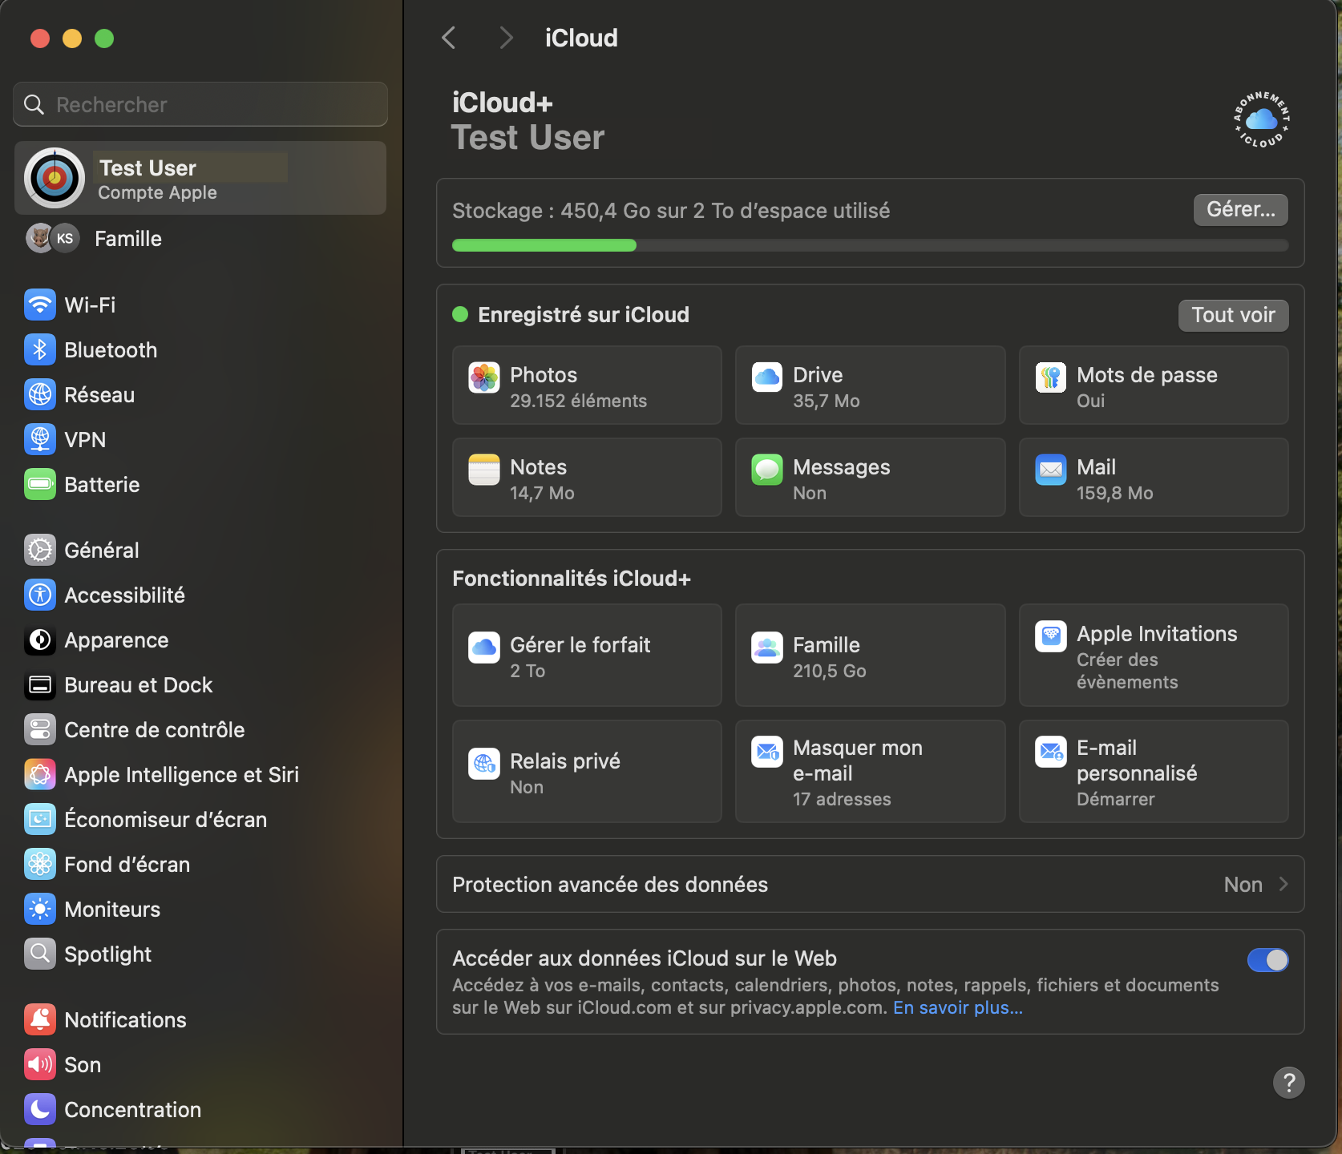Open the En savoir plus link
Screen dimensions: 1342x1154
pyautogui.click(x=957, y=1008)
